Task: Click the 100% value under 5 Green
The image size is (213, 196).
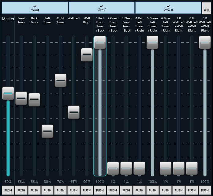Action: click(152, 182)
